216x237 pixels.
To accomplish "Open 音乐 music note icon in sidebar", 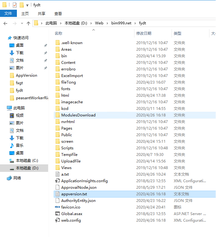I will [12, 145].
